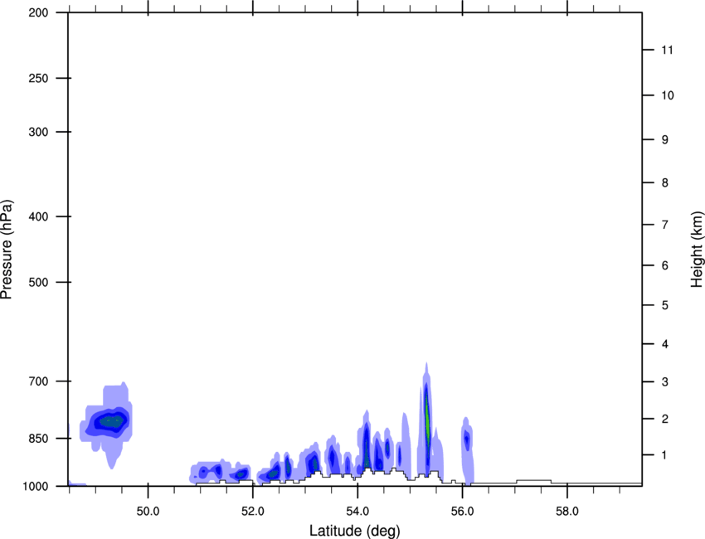Click the 'Height (km)' axis title

(697, 250)
